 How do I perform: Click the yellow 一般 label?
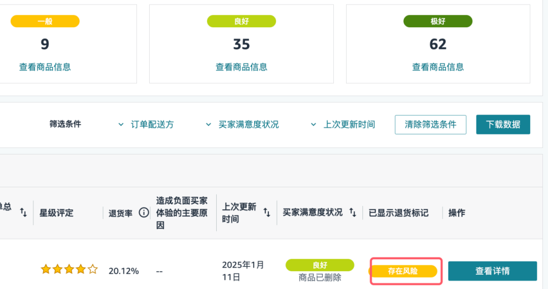coord(45,21)
